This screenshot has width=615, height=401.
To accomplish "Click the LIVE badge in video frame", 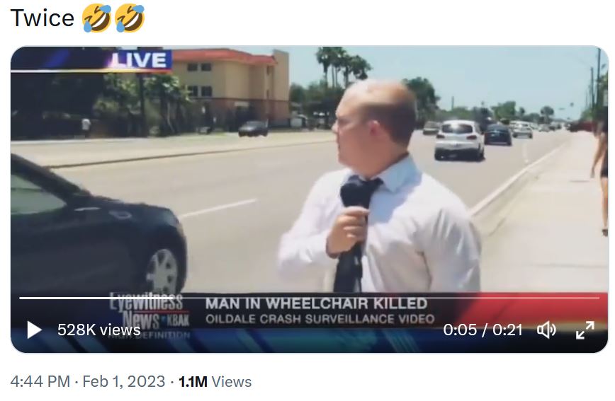I will 141,60.
